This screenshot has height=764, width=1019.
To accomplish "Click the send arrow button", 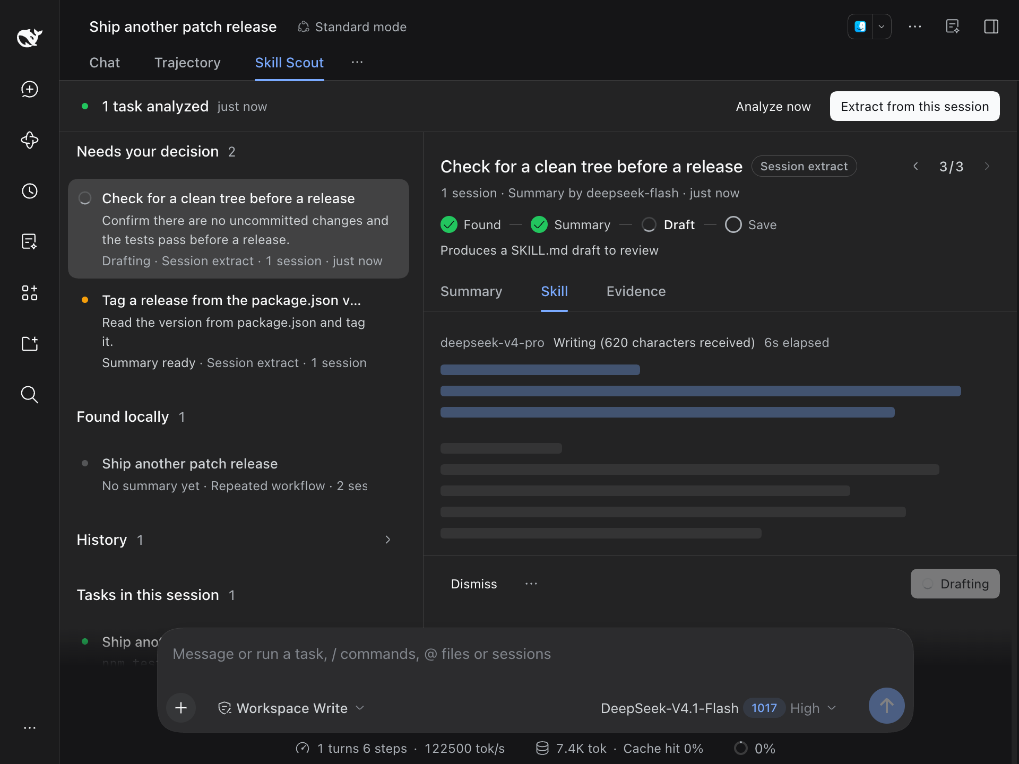I will [886, 706].
